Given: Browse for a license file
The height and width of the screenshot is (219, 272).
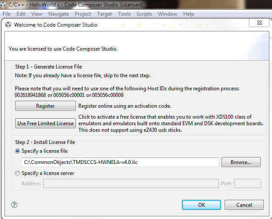Looking at the screenshot, I should (x=241, y=162).
